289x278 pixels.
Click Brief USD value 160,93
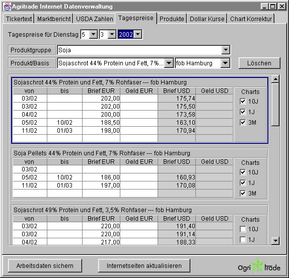click(177, 177)
